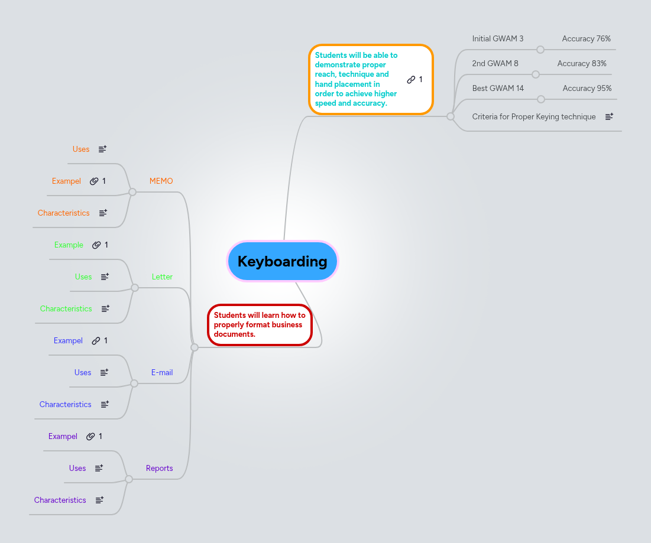651x543 pixels.
Task: Collapse the Letter branch node circle
Action: (135, 288)
